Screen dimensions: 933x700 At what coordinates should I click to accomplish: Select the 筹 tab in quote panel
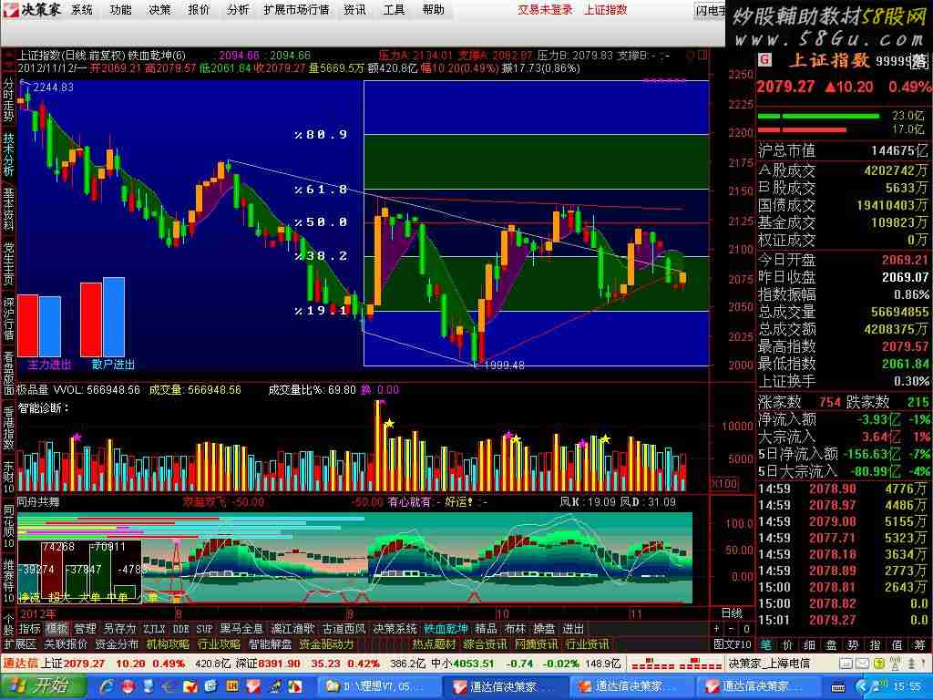point(919,644)
